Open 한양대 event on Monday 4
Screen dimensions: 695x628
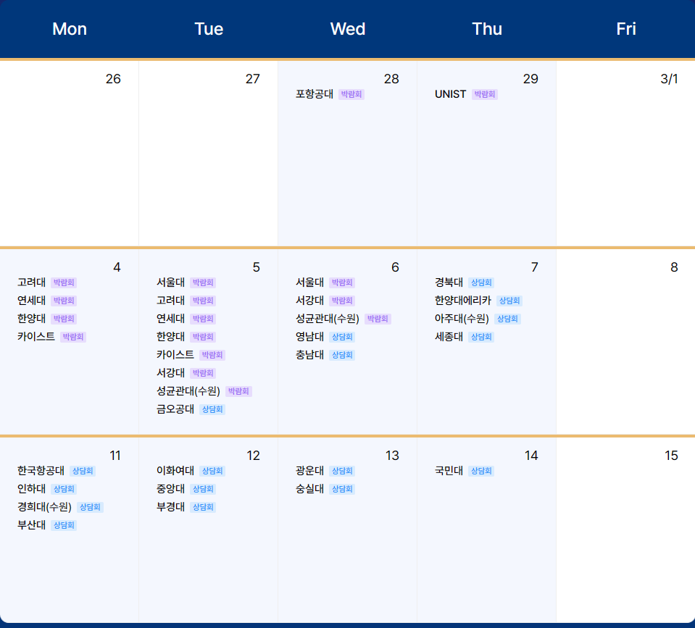tap(31, 319)
